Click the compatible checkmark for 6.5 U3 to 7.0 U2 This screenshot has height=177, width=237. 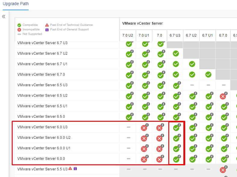(129, 86)
